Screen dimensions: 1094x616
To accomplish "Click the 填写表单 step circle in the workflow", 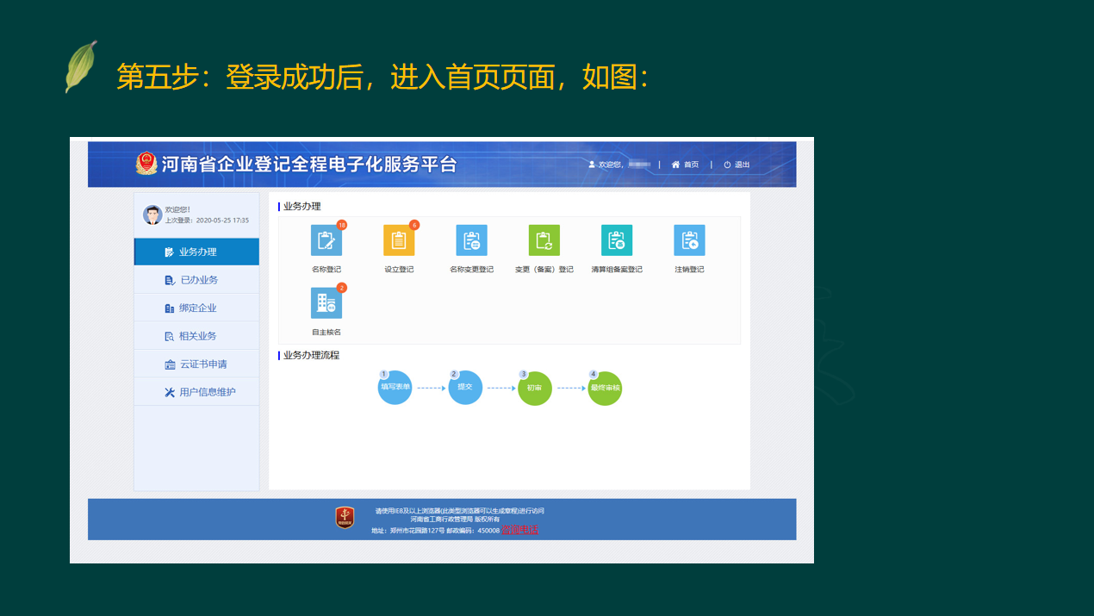I will (x=395, y=388).
